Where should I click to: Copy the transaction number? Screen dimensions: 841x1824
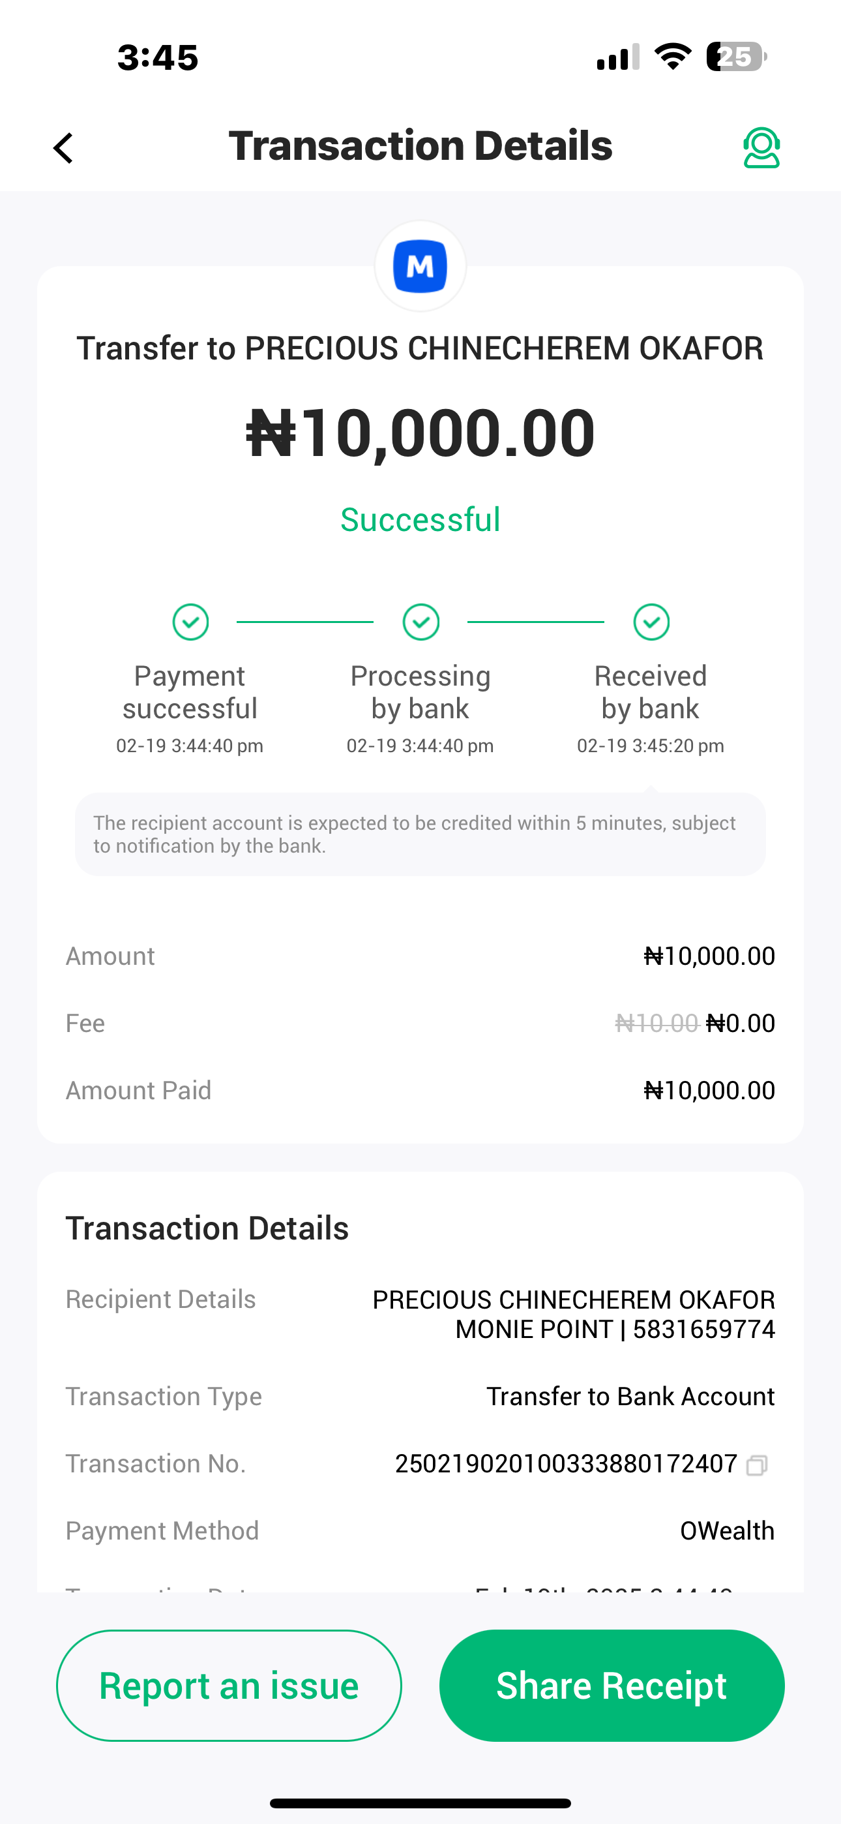click(756, 1465)
